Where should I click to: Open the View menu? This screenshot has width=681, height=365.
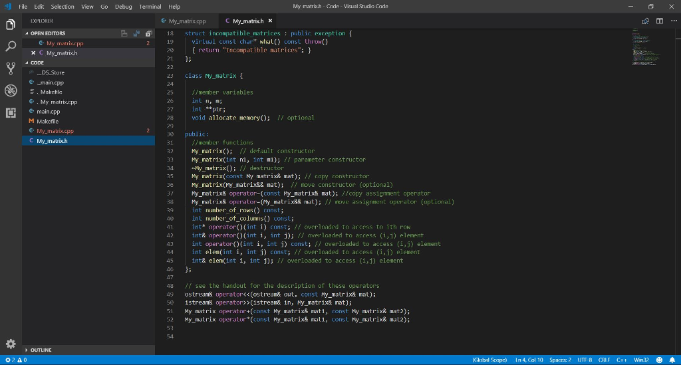[87, 7]
